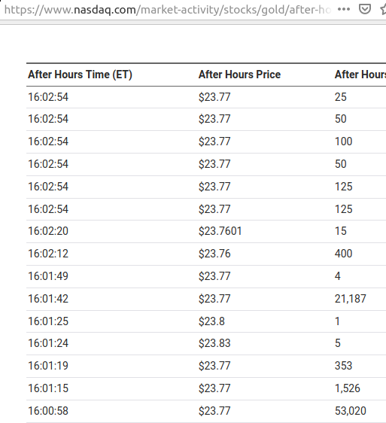This screenshot has height=423, width=386.
Task: Select the $23.83 price cell
Action: tap(214, 343)
